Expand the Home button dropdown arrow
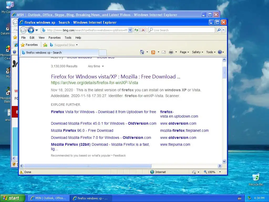269x202 pixels. [147, 52]
